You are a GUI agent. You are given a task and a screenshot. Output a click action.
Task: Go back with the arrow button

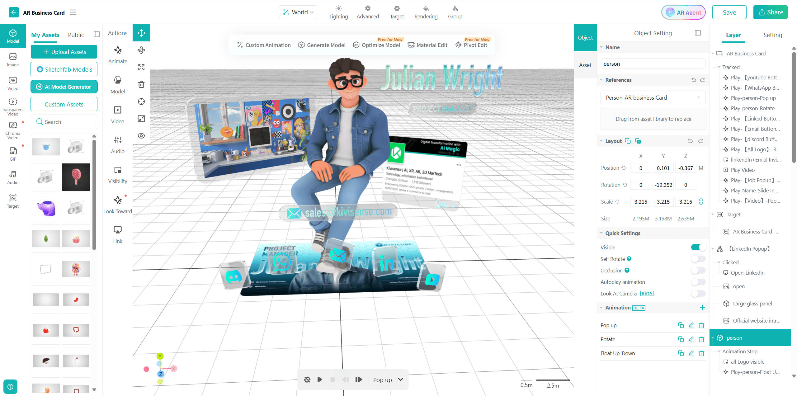pyautogui.click(x=14, y=12)
